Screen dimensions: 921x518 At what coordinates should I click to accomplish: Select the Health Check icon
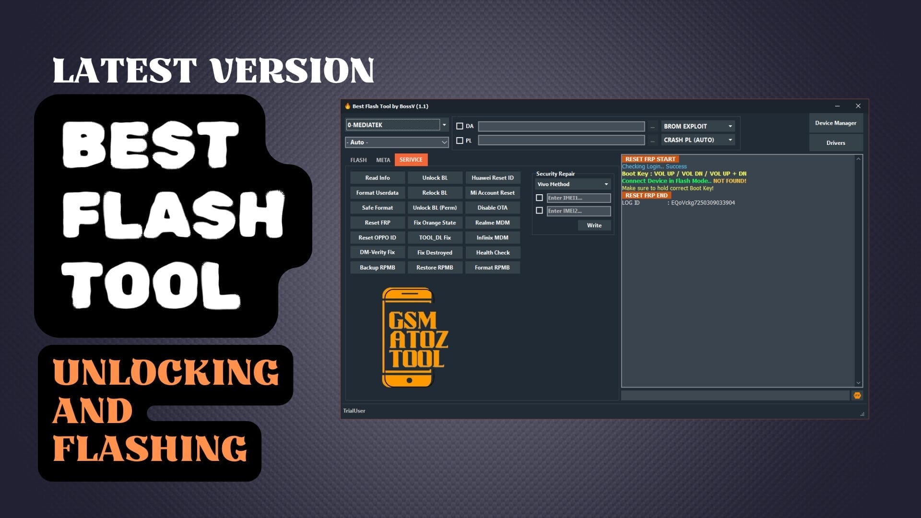click(x=493, y=252)
